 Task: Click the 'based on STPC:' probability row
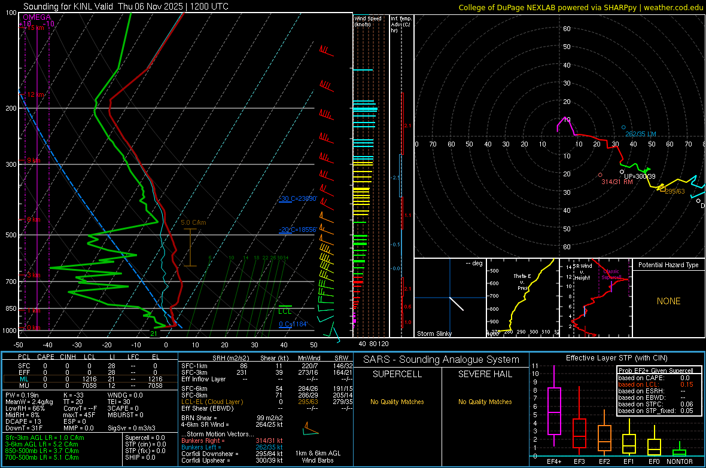coord(656,404)
